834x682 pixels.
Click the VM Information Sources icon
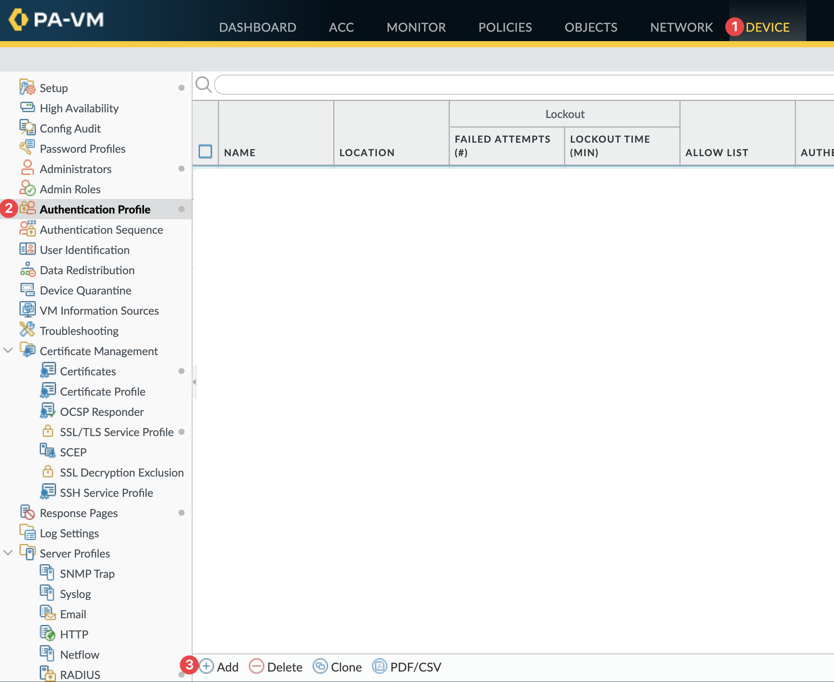27,310
